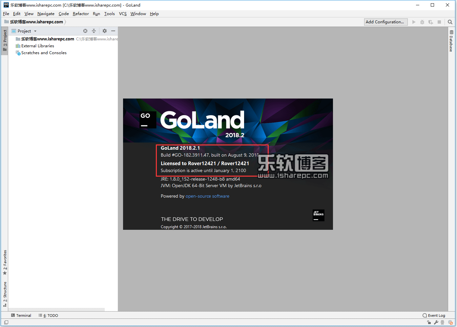Click the open padlock read-only status icon
The width and height of the screenshot is (457, 327).
(429, 322)
